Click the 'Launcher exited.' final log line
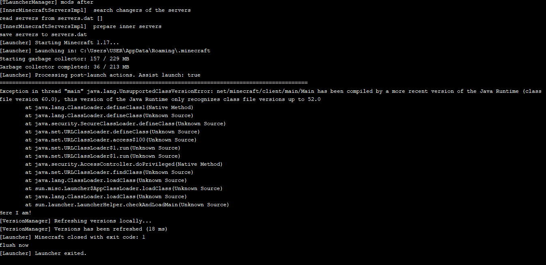The width and height of the screenshot is (546, 265). (43, 253)
